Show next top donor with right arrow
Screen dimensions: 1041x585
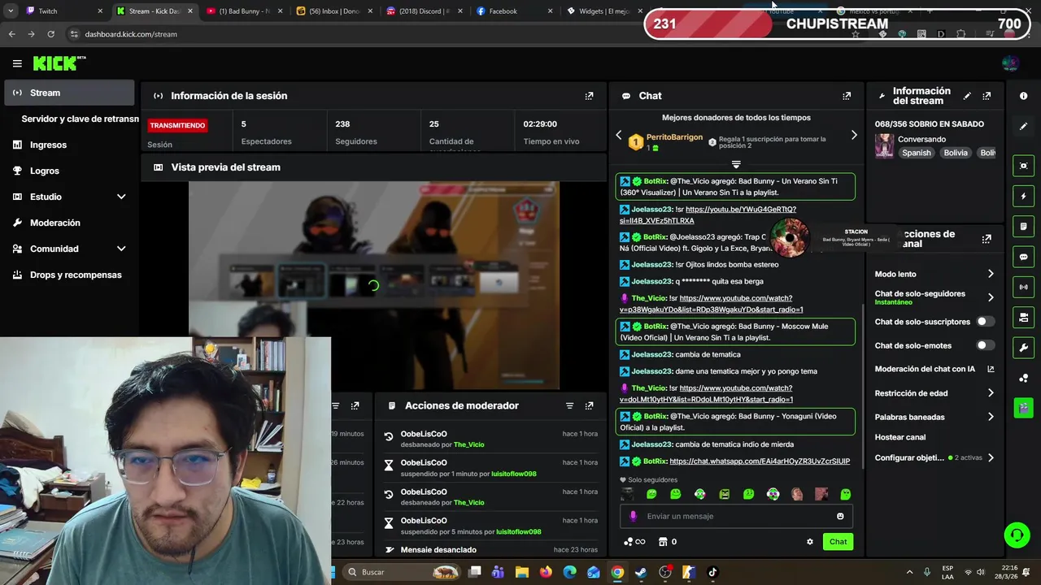tap(854, 135)
